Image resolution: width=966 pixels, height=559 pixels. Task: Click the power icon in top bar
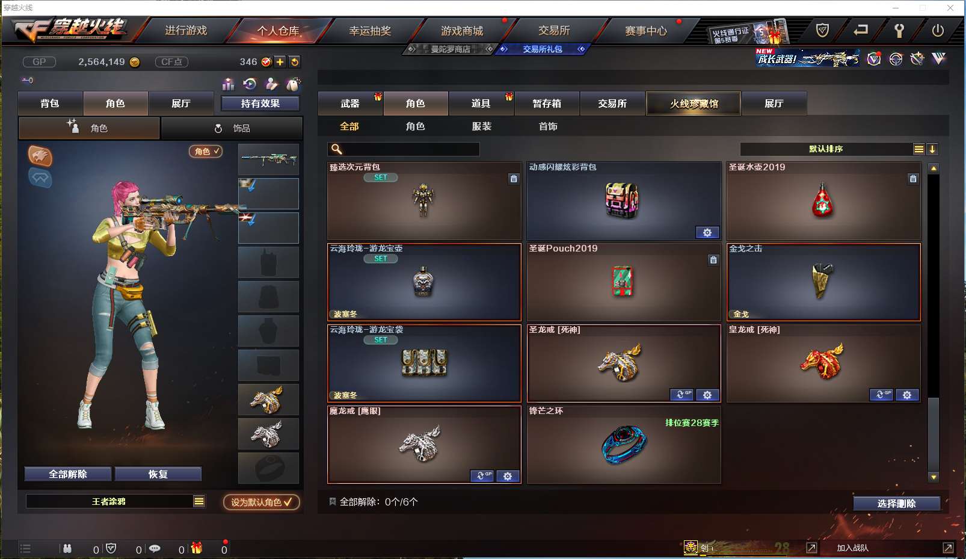[938, 30]
